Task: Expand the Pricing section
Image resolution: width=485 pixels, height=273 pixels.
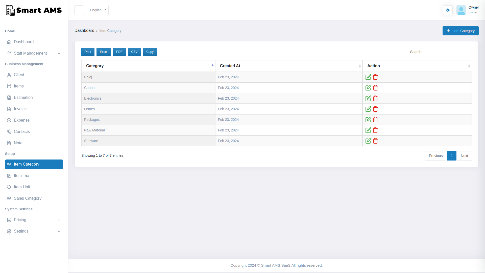Action: coord(20,220)
